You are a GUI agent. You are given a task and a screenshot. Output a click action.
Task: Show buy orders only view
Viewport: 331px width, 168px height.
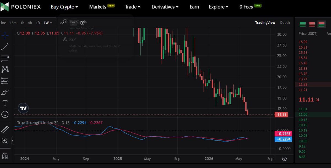tap(303, 24)
